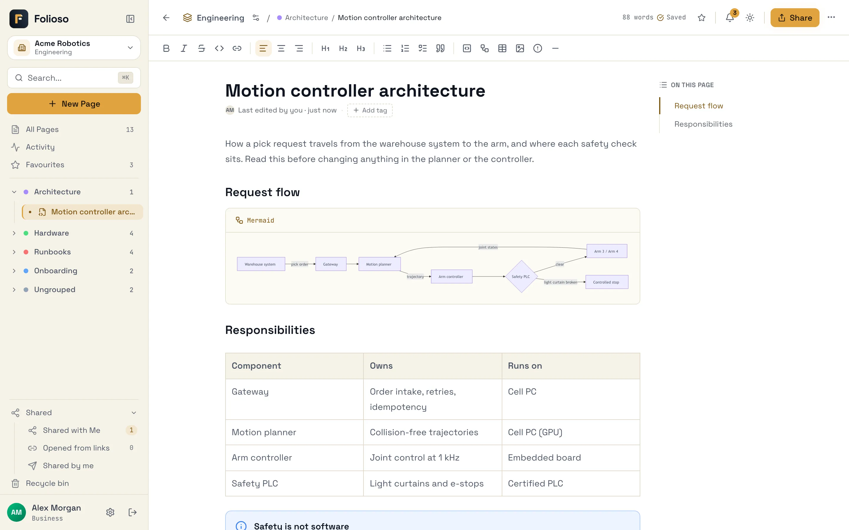Insert a table from toolbar
The height and width of the screenshot is (530, 849).
[502, 48]
